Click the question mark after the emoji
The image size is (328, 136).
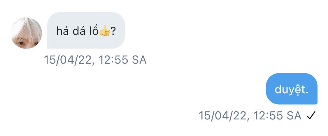[113, 31]
